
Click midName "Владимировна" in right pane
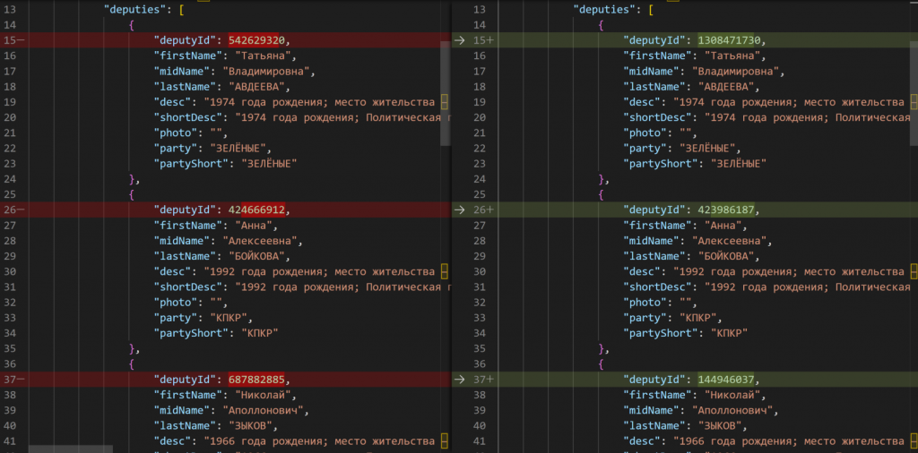point(735,72)
